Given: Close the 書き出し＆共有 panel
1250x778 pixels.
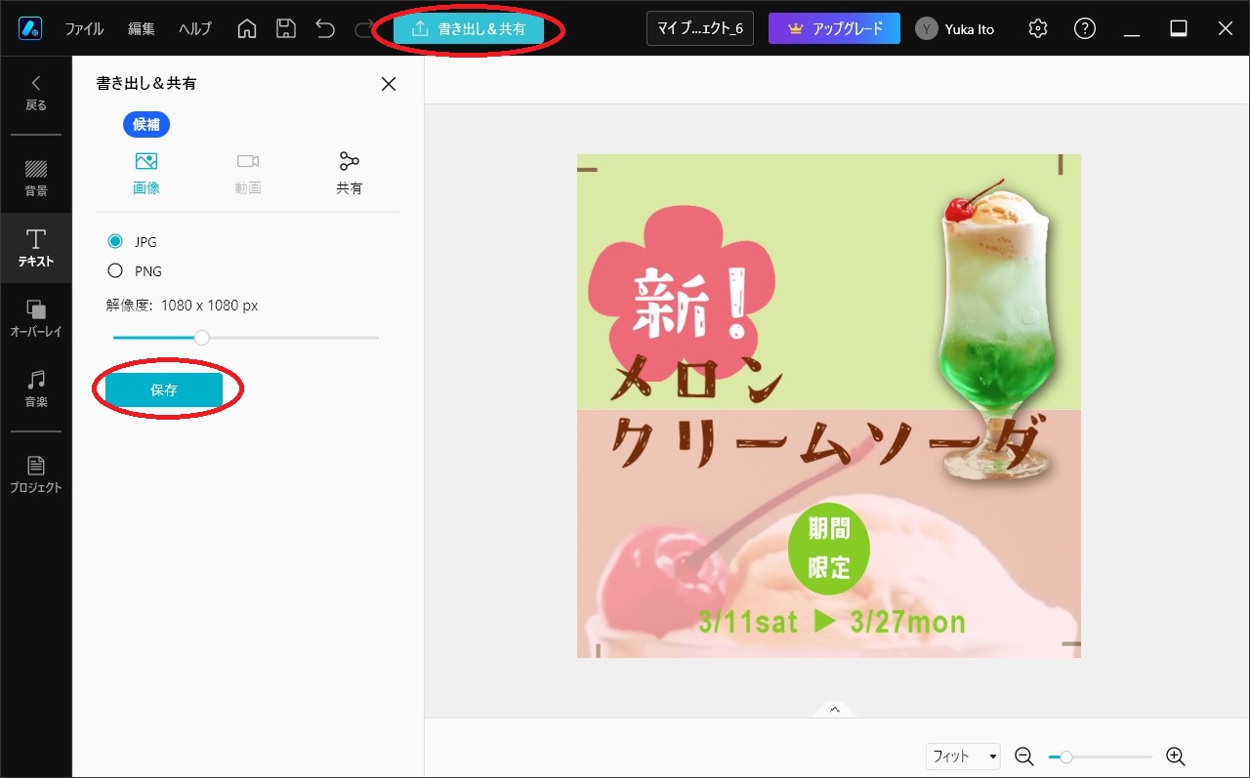Looking at the screenshot, I should click(389, 84).
